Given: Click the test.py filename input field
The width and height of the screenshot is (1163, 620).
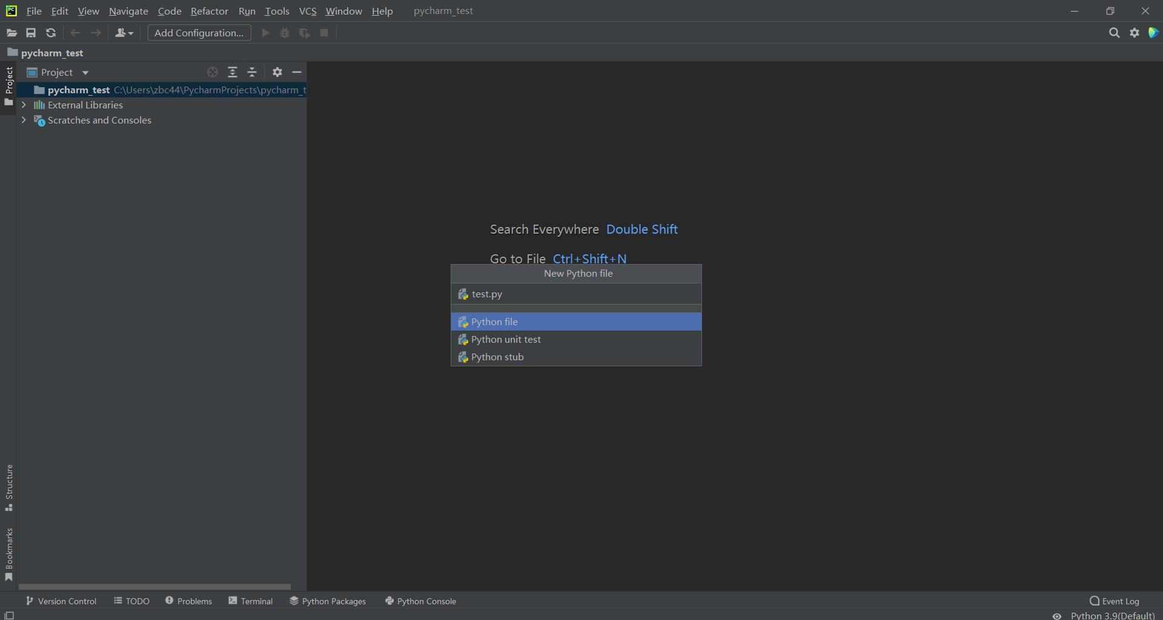Looking at the screenshot, I should point(576,294).
